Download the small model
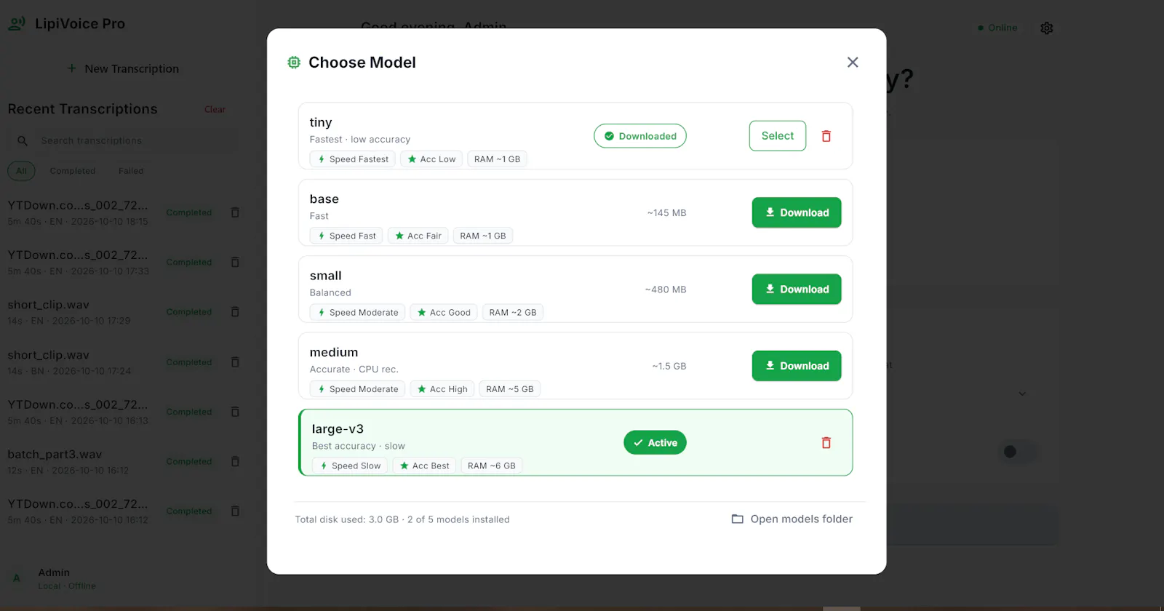 click(x=797, y=289)
